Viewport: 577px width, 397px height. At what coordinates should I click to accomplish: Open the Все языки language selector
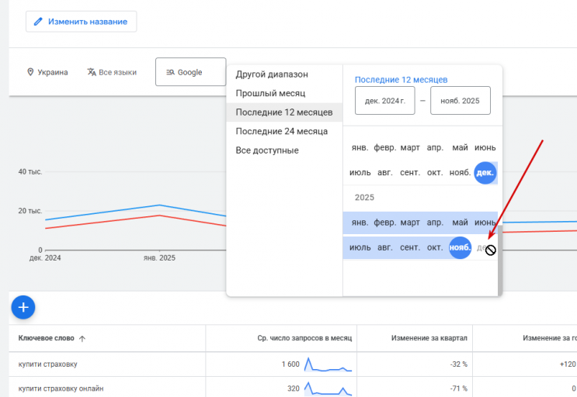112,72
